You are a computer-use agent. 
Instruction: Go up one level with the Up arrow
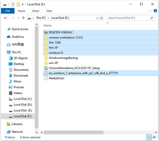coord(23,18)
